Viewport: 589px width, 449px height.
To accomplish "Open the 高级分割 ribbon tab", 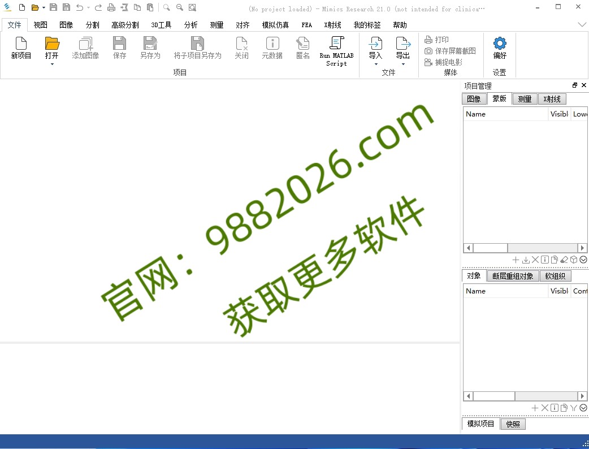I will (125, 25).
